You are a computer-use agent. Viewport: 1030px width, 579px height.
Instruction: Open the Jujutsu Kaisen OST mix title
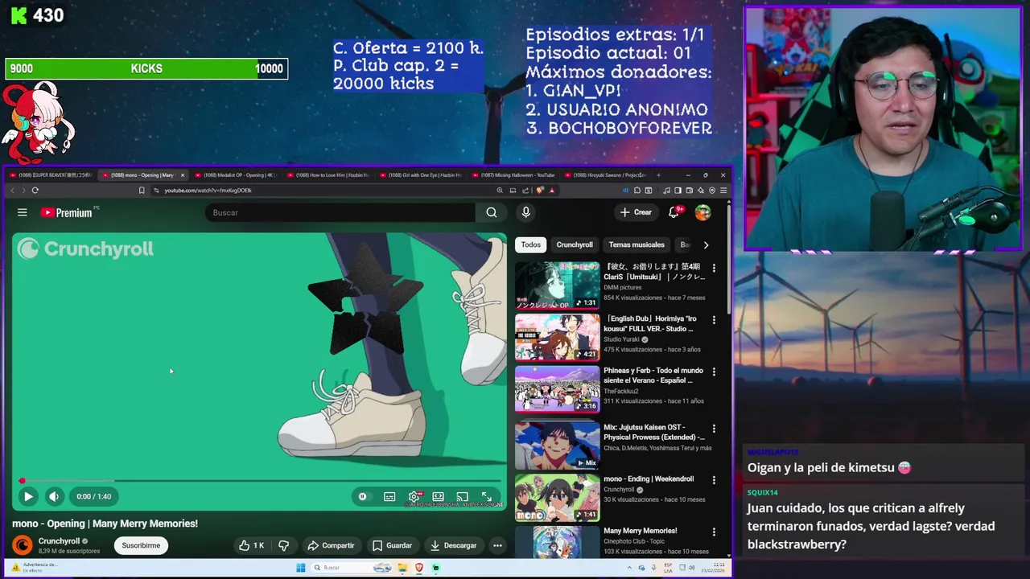point(653,432)
